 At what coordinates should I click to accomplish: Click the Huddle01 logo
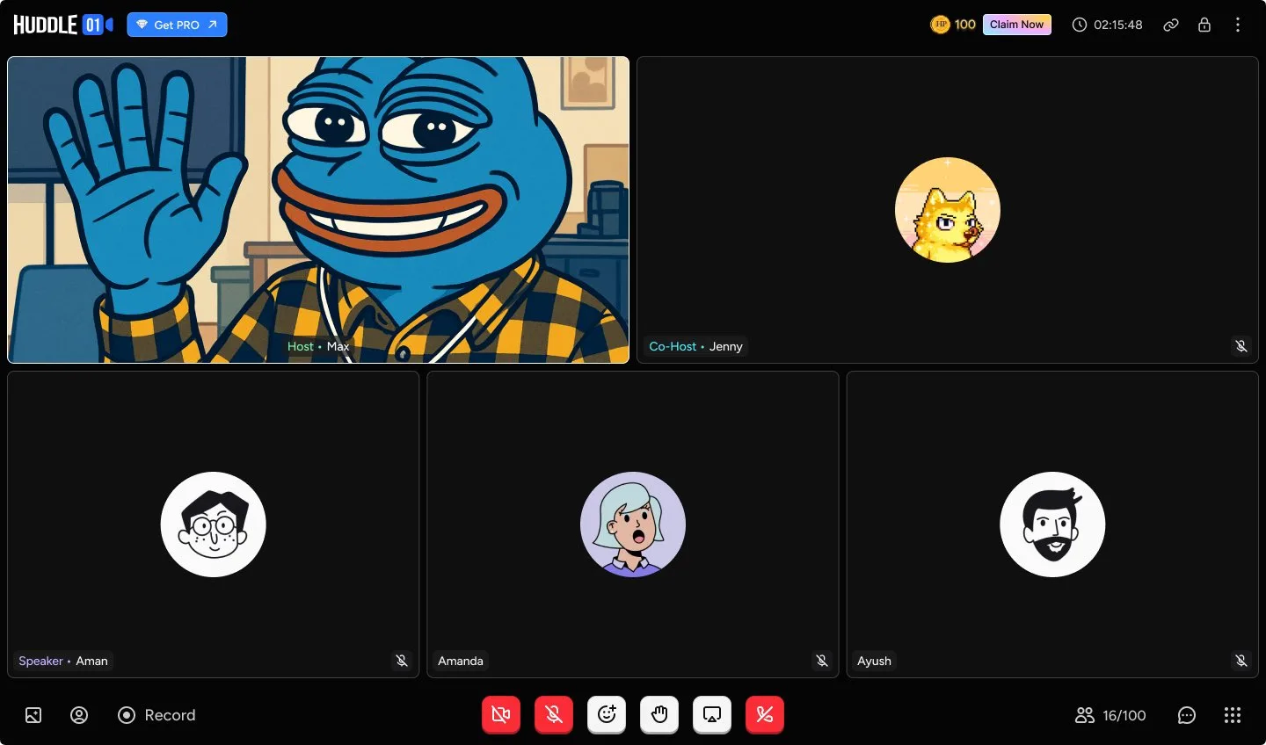click(x=62, y=25)
